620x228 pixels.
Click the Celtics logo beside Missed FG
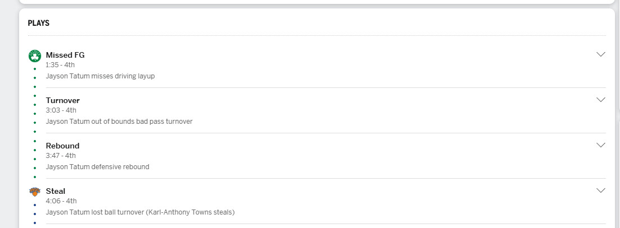point(35,55)
